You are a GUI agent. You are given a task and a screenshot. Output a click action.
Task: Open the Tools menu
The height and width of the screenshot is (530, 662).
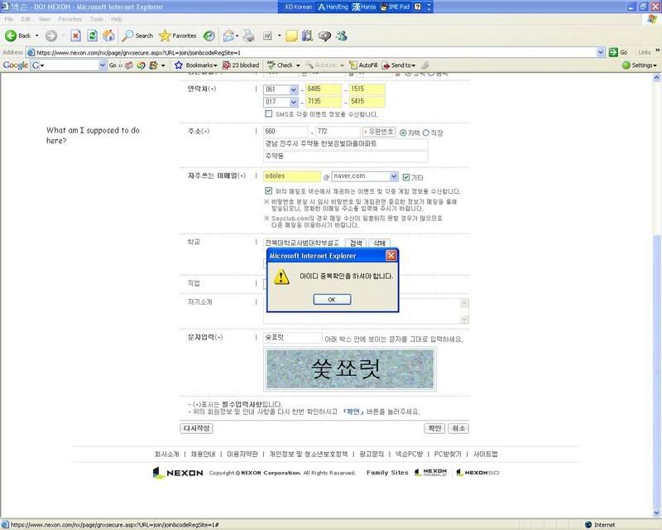point(97,18)
